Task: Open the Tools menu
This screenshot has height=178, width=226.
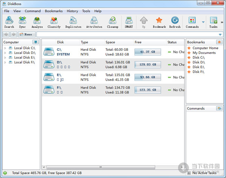Action: [86, 11]
